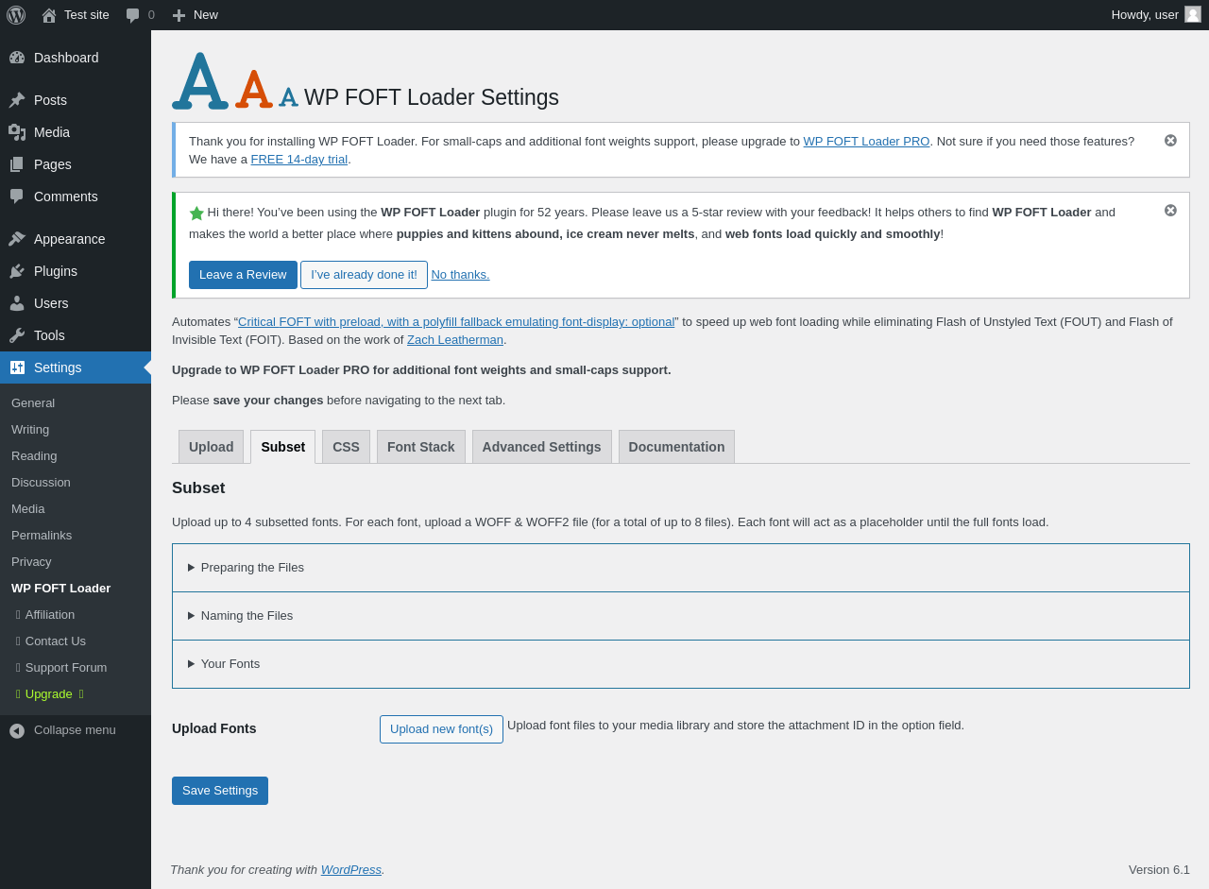Open the Media library icon
The width and height of the screenshot is (1209, 889).
tap(17, 132)
